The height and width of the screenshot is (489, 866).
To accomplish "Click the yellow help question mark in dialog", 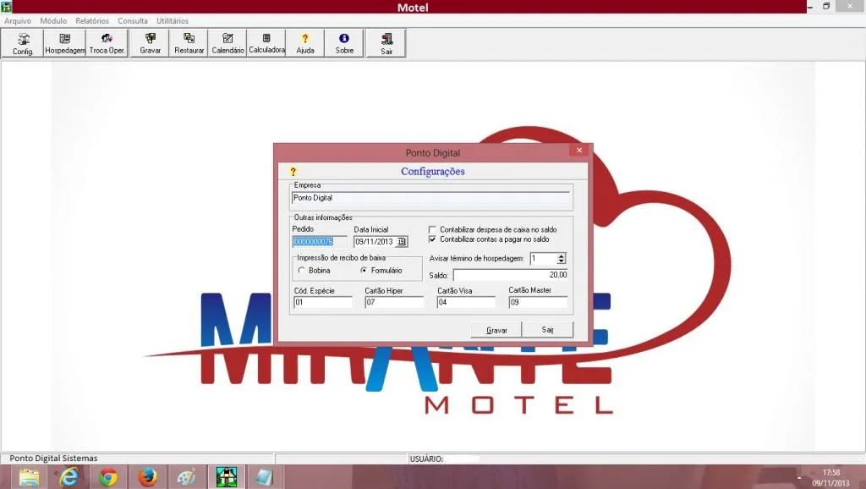I will (x=293, y=172).
